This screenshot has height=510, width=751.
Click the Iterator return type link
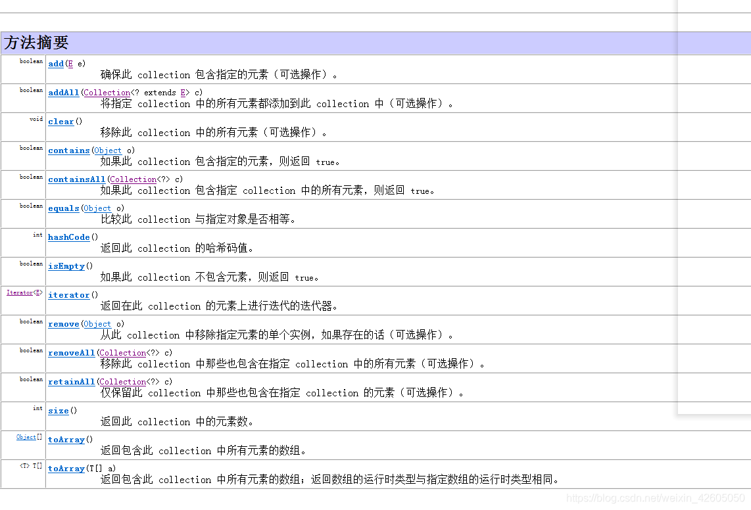coord(20,292)
